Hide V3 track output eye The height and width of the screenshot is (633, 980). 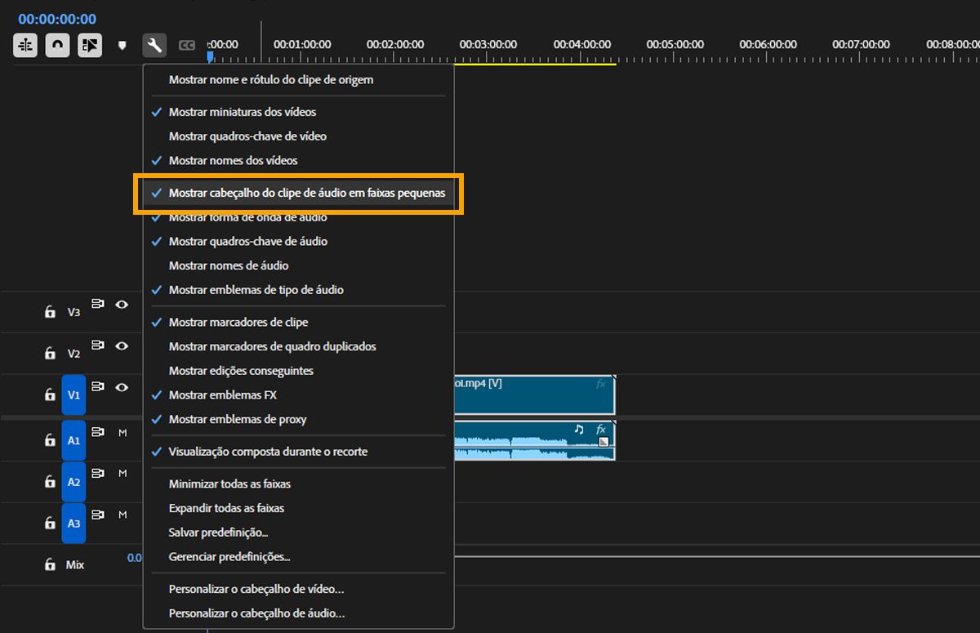(x=122, y=304)
